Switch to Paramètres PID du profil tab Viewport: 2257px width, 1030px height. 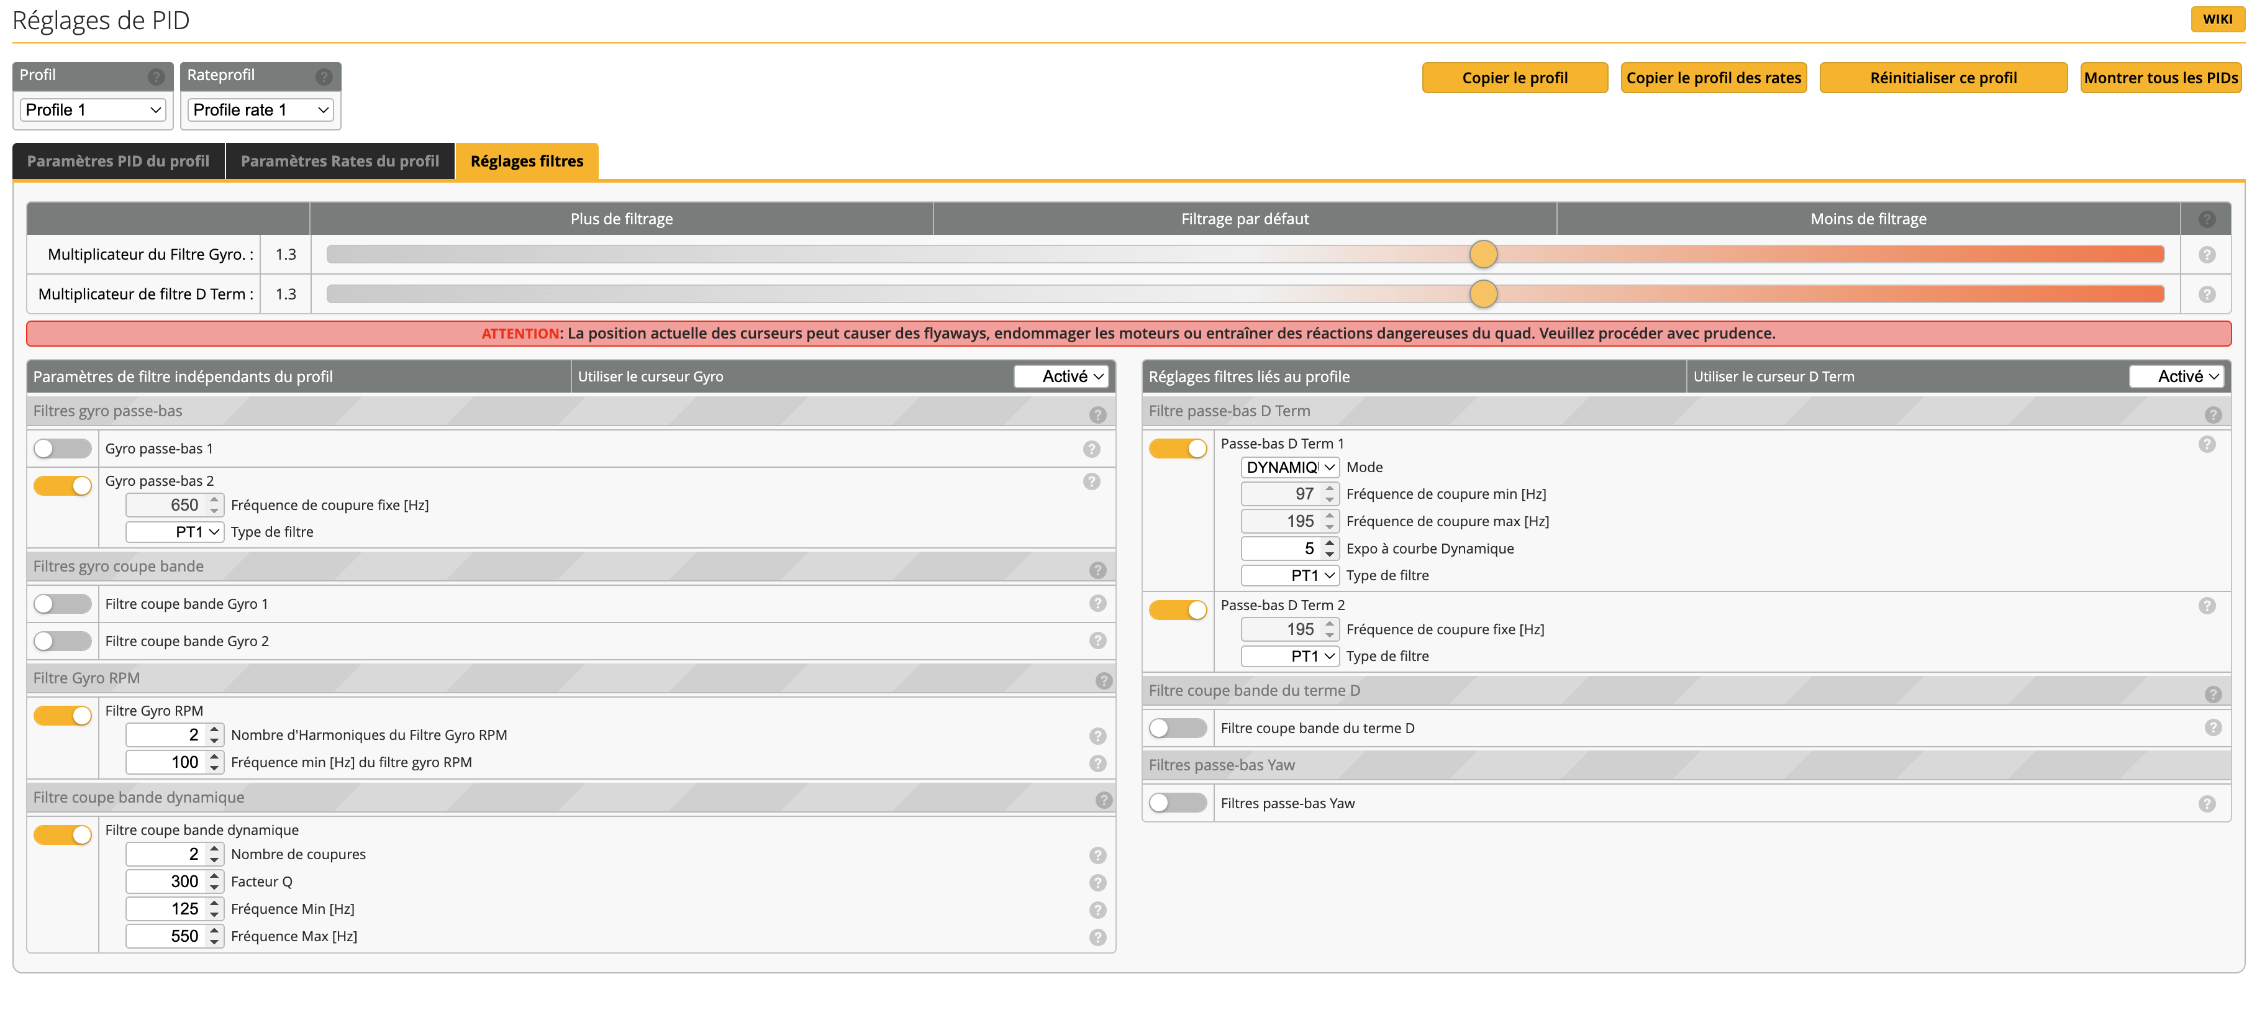click(x=118, y=162)
